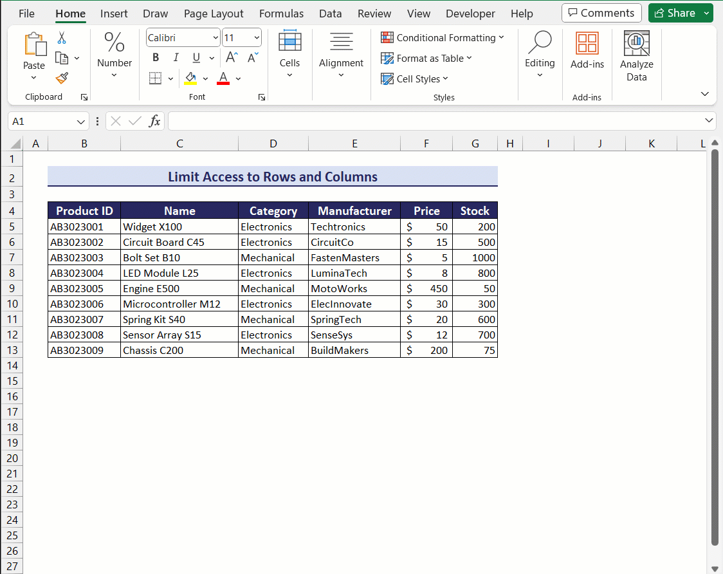Switch to the Developer tab
The height and width of the screenshot is (574, 723).
[x=470, y=14]
